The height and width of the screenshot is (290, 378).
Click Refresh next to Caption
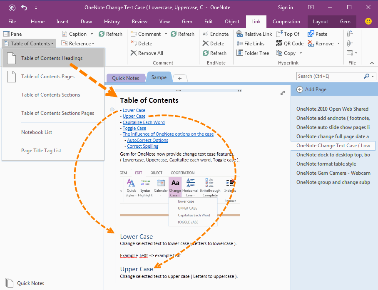pos(110,34)
